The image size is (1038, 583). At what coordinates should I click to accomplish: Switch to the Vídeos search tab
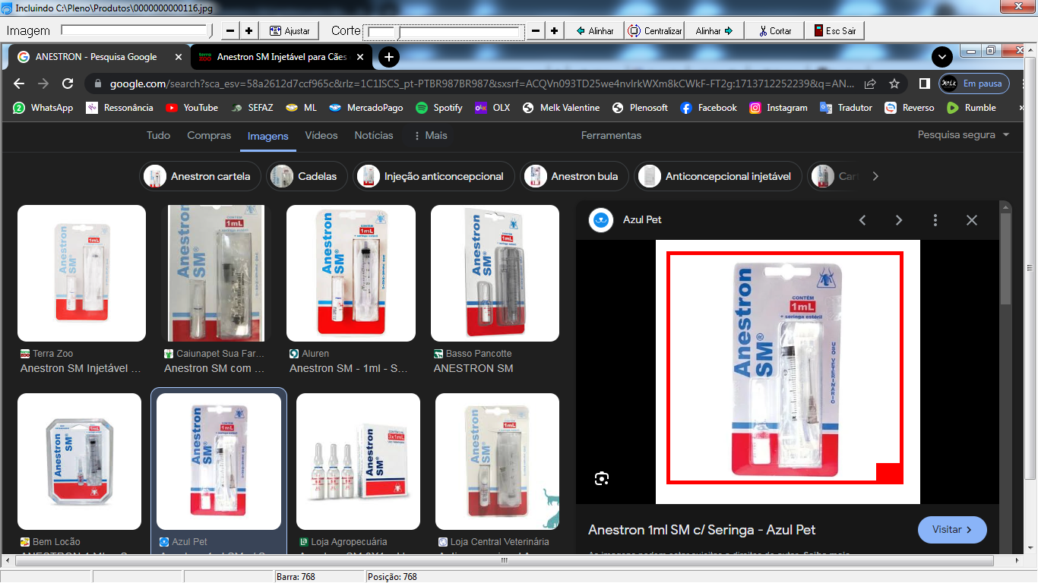click(321, 135)
